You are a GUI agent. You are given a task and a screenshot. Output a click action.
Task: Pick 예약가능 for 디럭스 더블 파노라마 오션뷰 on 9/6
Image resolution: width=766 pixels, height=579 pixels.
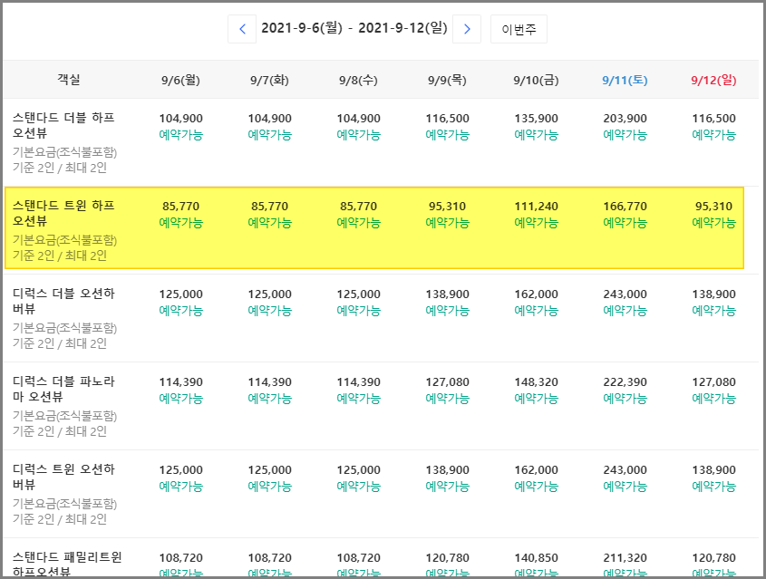coord(180,399)
